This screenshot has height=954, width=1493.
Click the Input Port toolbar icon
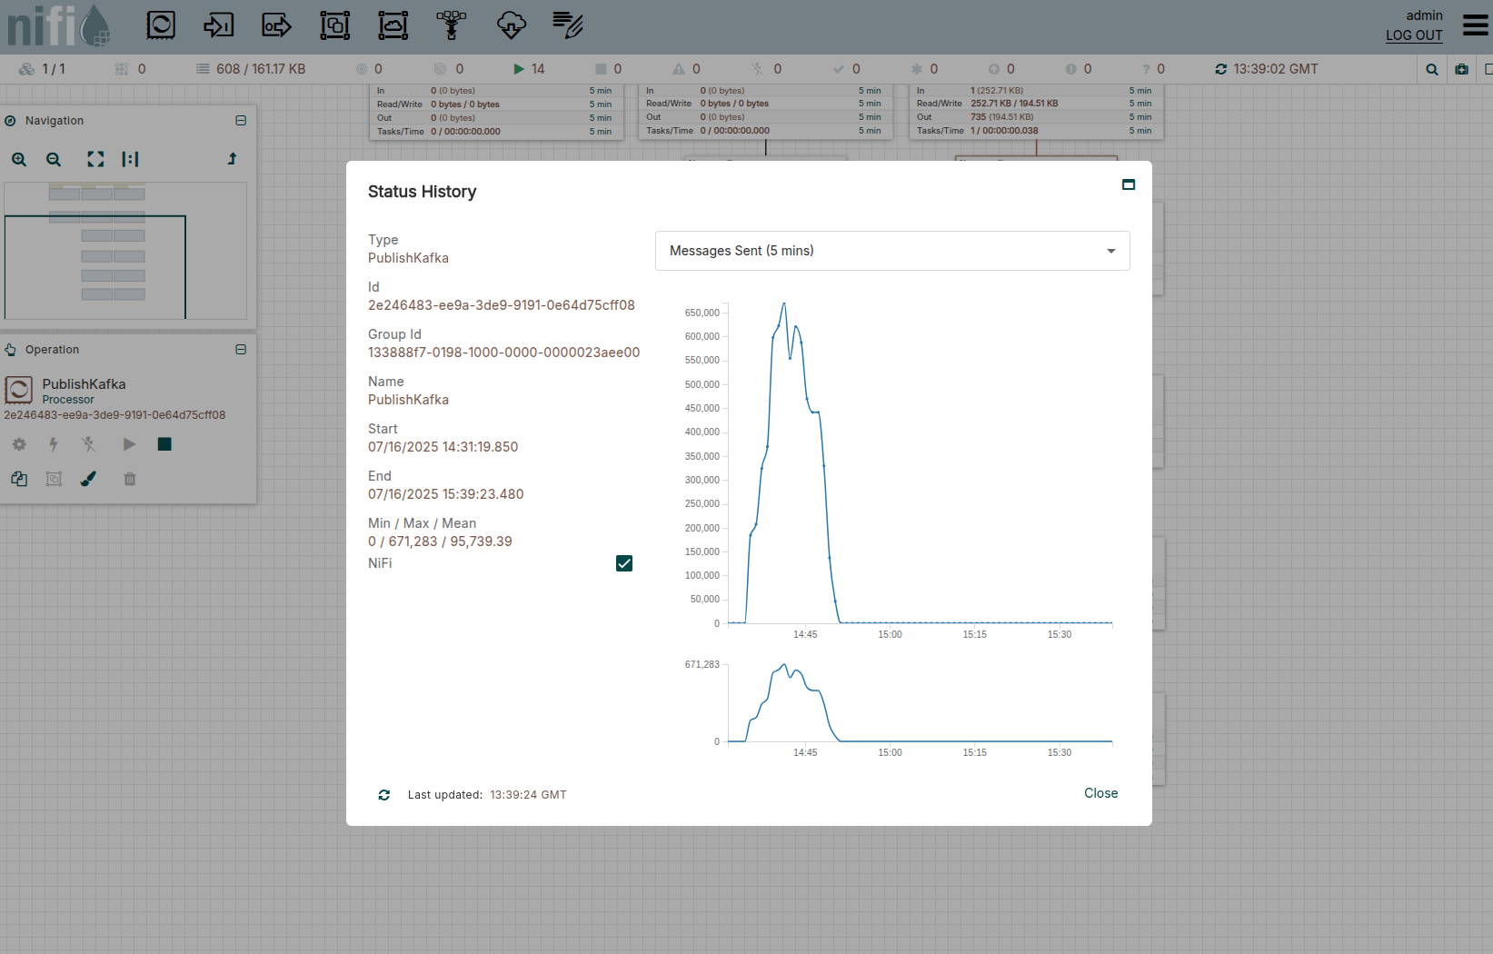point(218,25)
